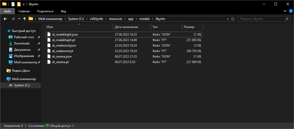Sort files by Размер column header
Viewport: 294px width, 129px height.
tap(189, 27)
